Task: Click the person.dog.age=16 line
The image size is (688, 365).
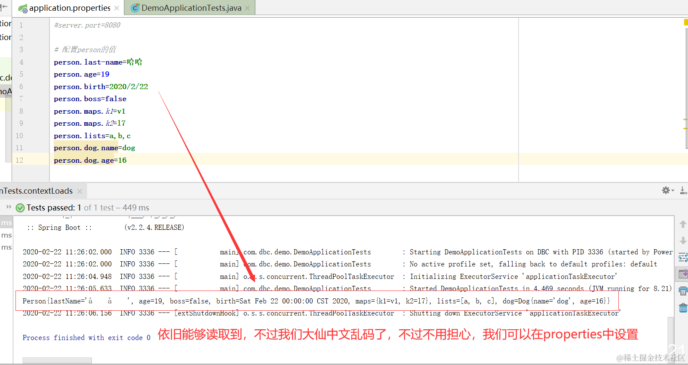Action: [90, 160]
